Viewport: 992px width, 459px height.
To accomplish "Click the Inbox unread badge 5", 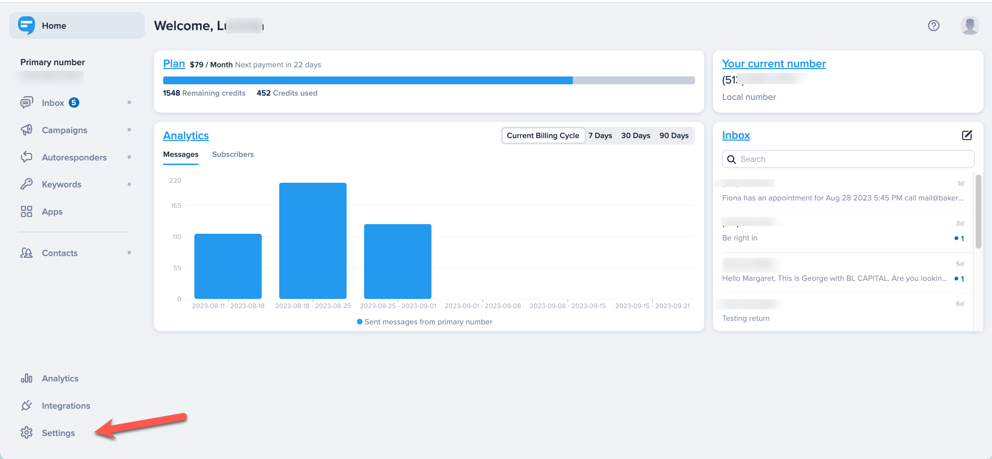I will point(74,102).
